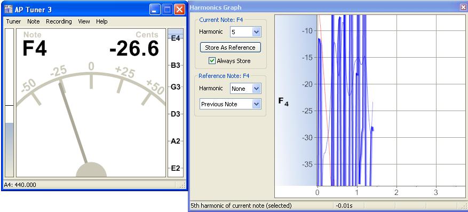This screenshot has width=468, height=212.
Task: Close the AP Tuner 3 window
Action: click(x=179, y=10)
